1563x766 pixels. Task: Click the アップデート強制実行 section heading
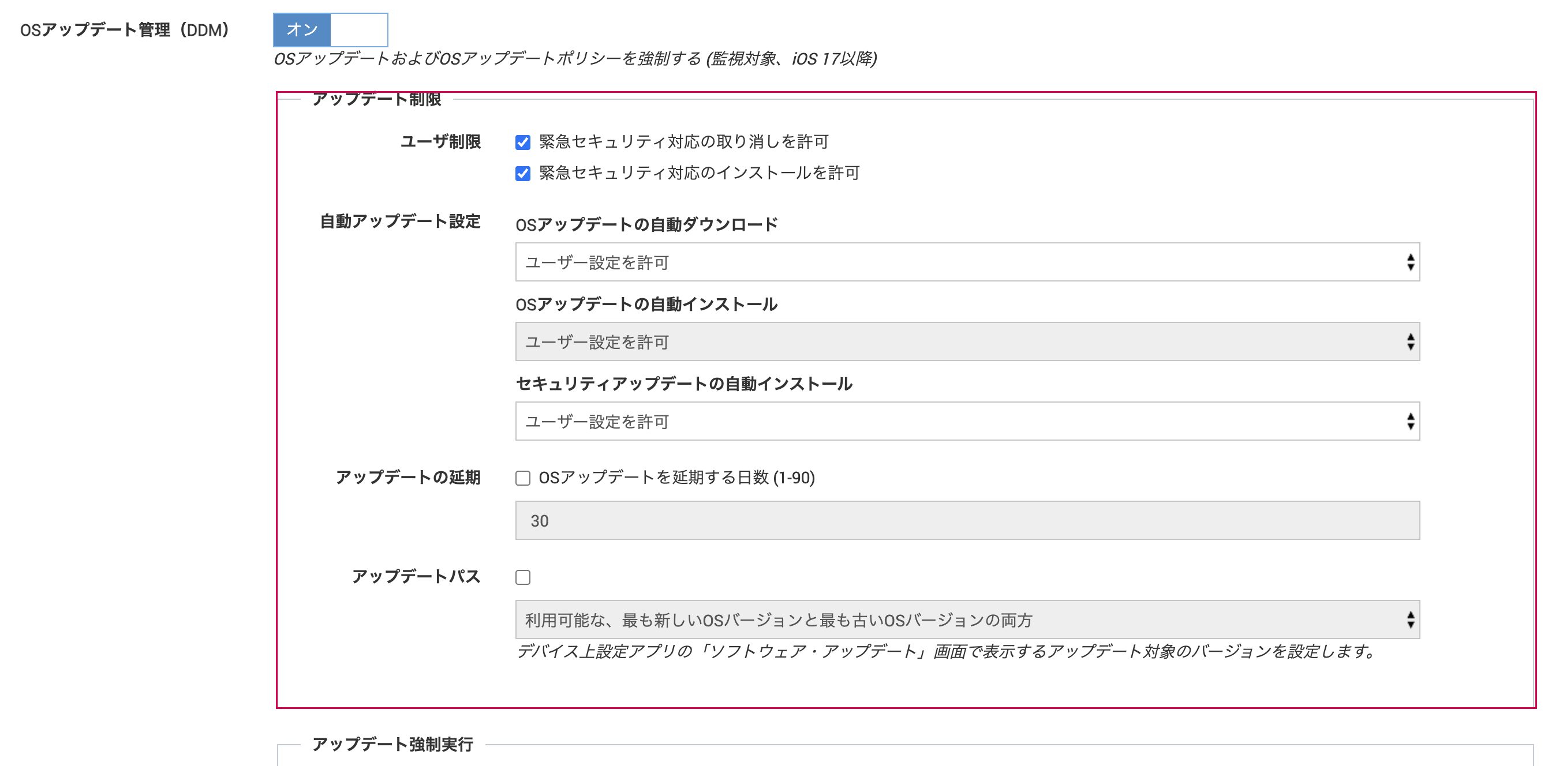point(392,744)
